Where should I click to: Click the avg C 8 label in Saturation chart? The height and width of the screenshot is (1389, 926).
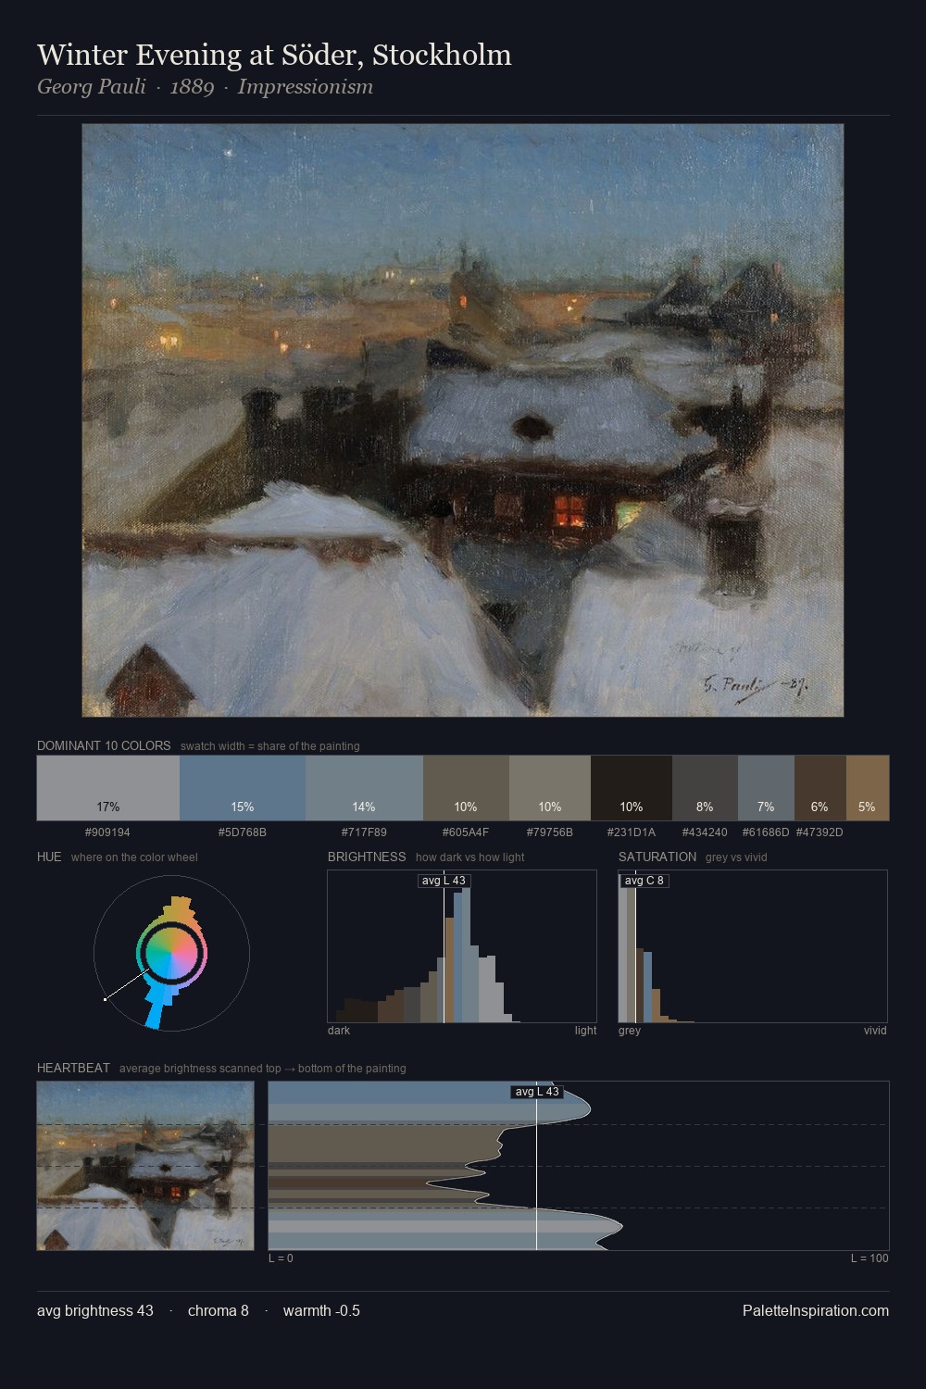(x=644, y=881)
